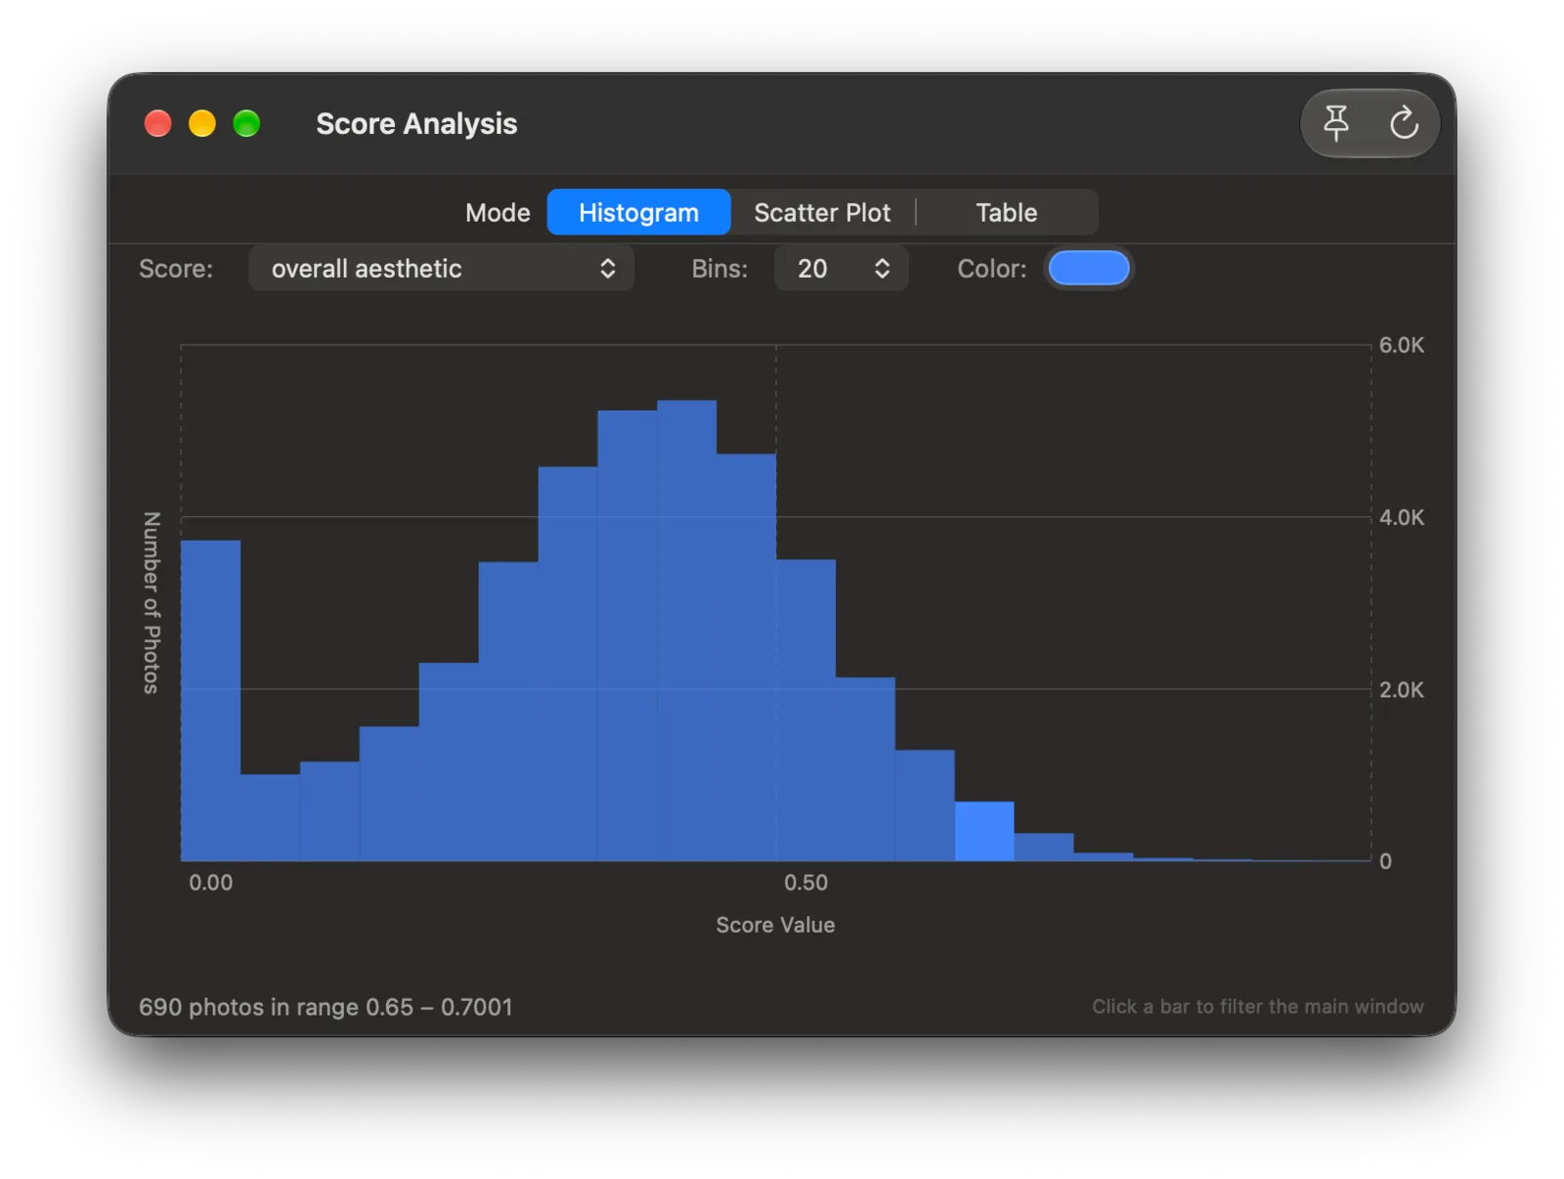Click the '690 photos in range' status text
The image size is (1564, 1179).
click(x=326, y=1007)
